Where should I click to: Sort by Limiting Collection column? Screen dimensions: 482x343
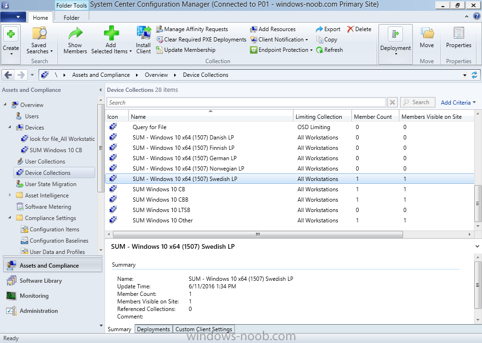tap(322, 116)
